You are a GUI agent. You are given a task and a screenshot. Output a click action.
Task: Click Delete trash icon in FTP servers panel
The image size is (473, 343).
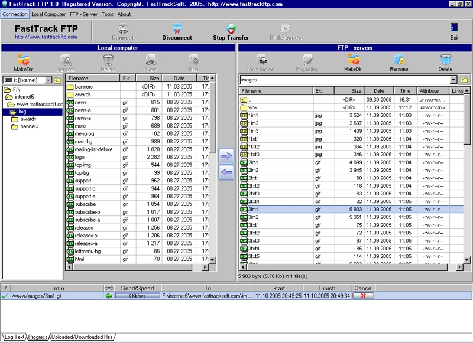coord(445,60)
